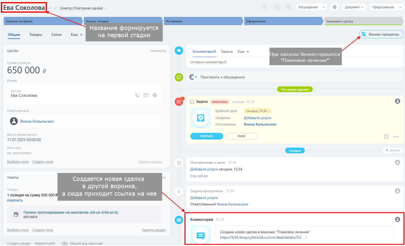Screen dimensions: 405x246
Task: Call the contact Ева Соколова via the phone icon
Action: (137, 95)
